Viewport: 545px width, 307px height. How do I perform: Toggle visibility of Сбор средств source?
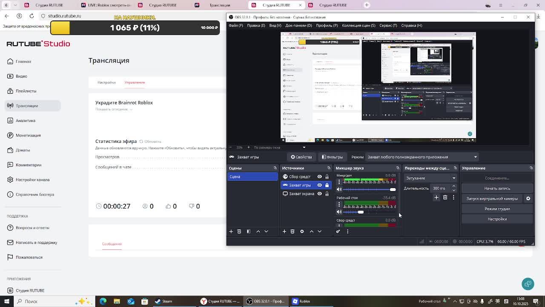(319, 177)
